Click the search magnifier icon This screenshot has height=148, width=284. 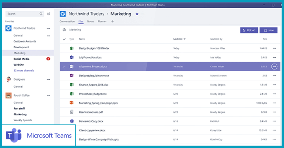click(41, 14)
